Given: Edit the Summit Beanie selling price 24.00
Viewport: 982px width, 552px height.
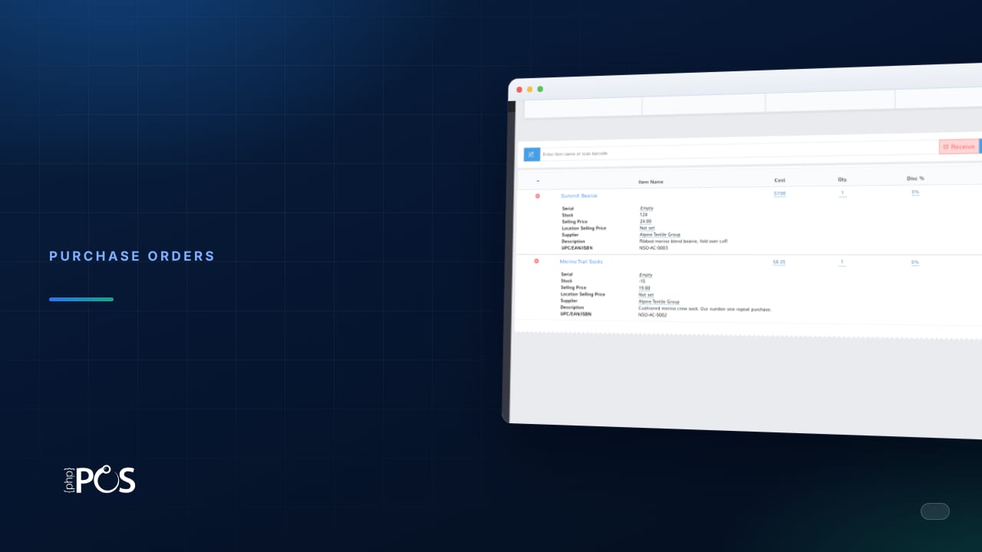Looking at the screenshot, I should pos(645,222).
